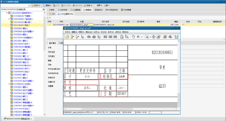
Task: Click the find/search document icon in PDF toolbar
Action: [122, 37]
